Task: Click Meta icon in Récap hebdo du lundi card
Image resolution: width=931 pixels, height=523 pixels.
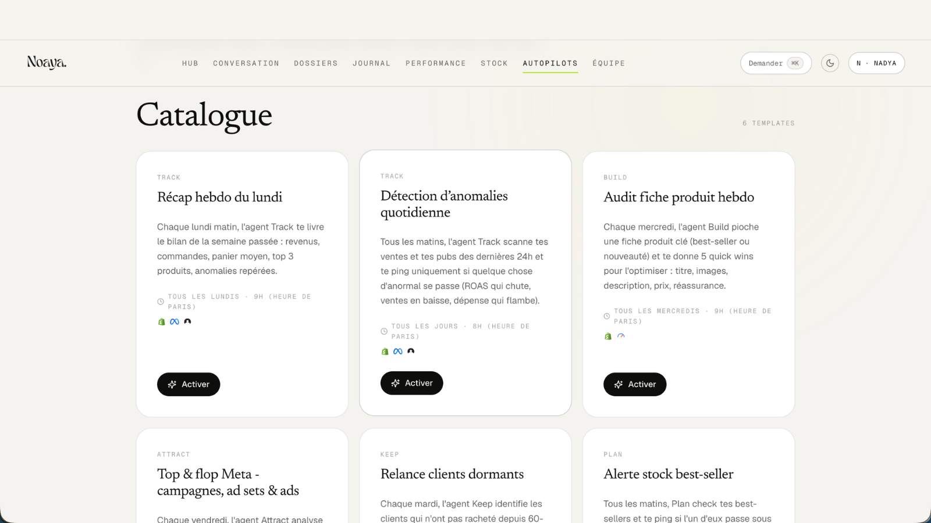Action: tap(175, 321)
